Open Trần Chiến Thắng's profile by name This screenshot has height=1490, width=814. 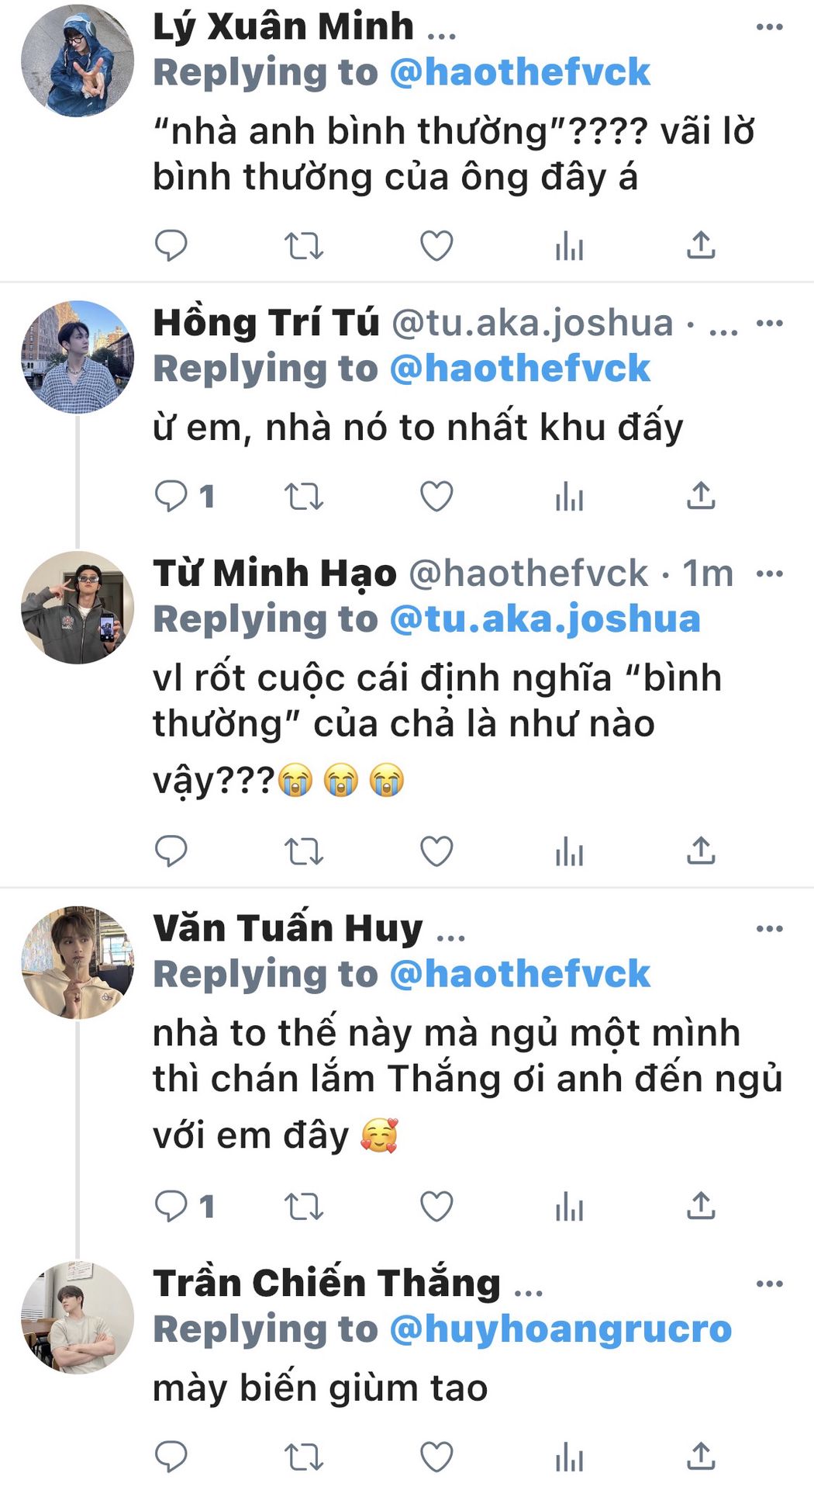coord(326,1284)
